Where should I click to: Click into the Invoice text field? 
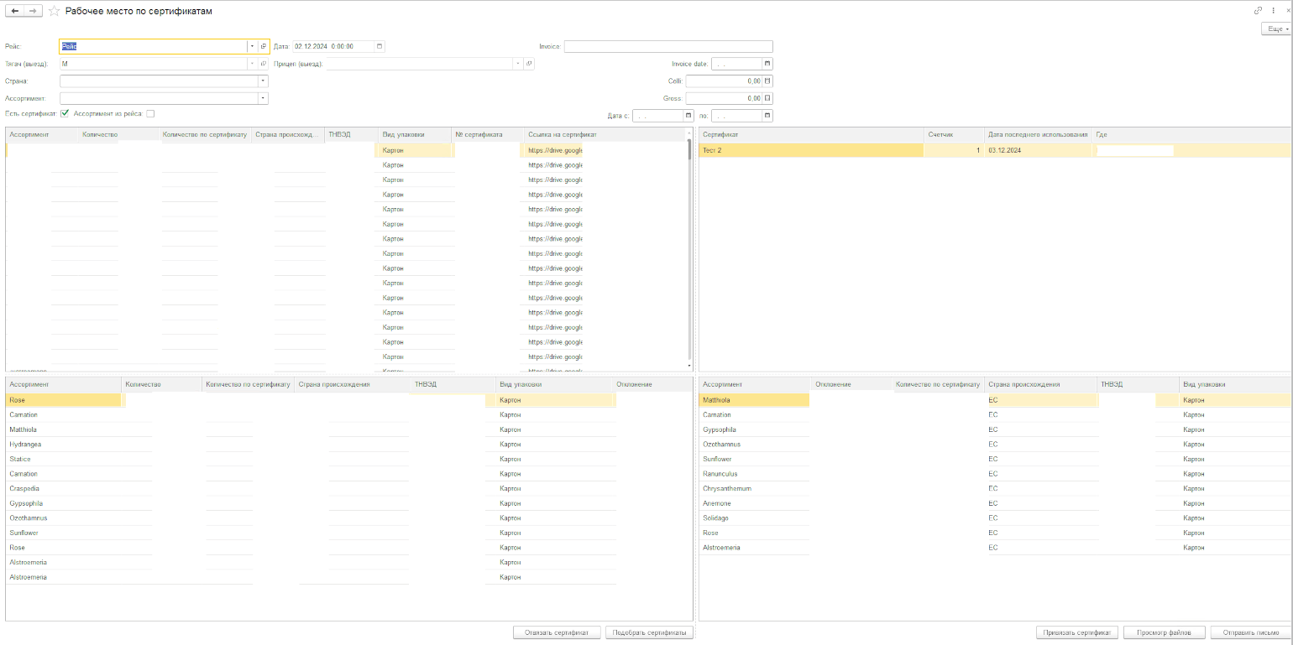click(667, 47)
